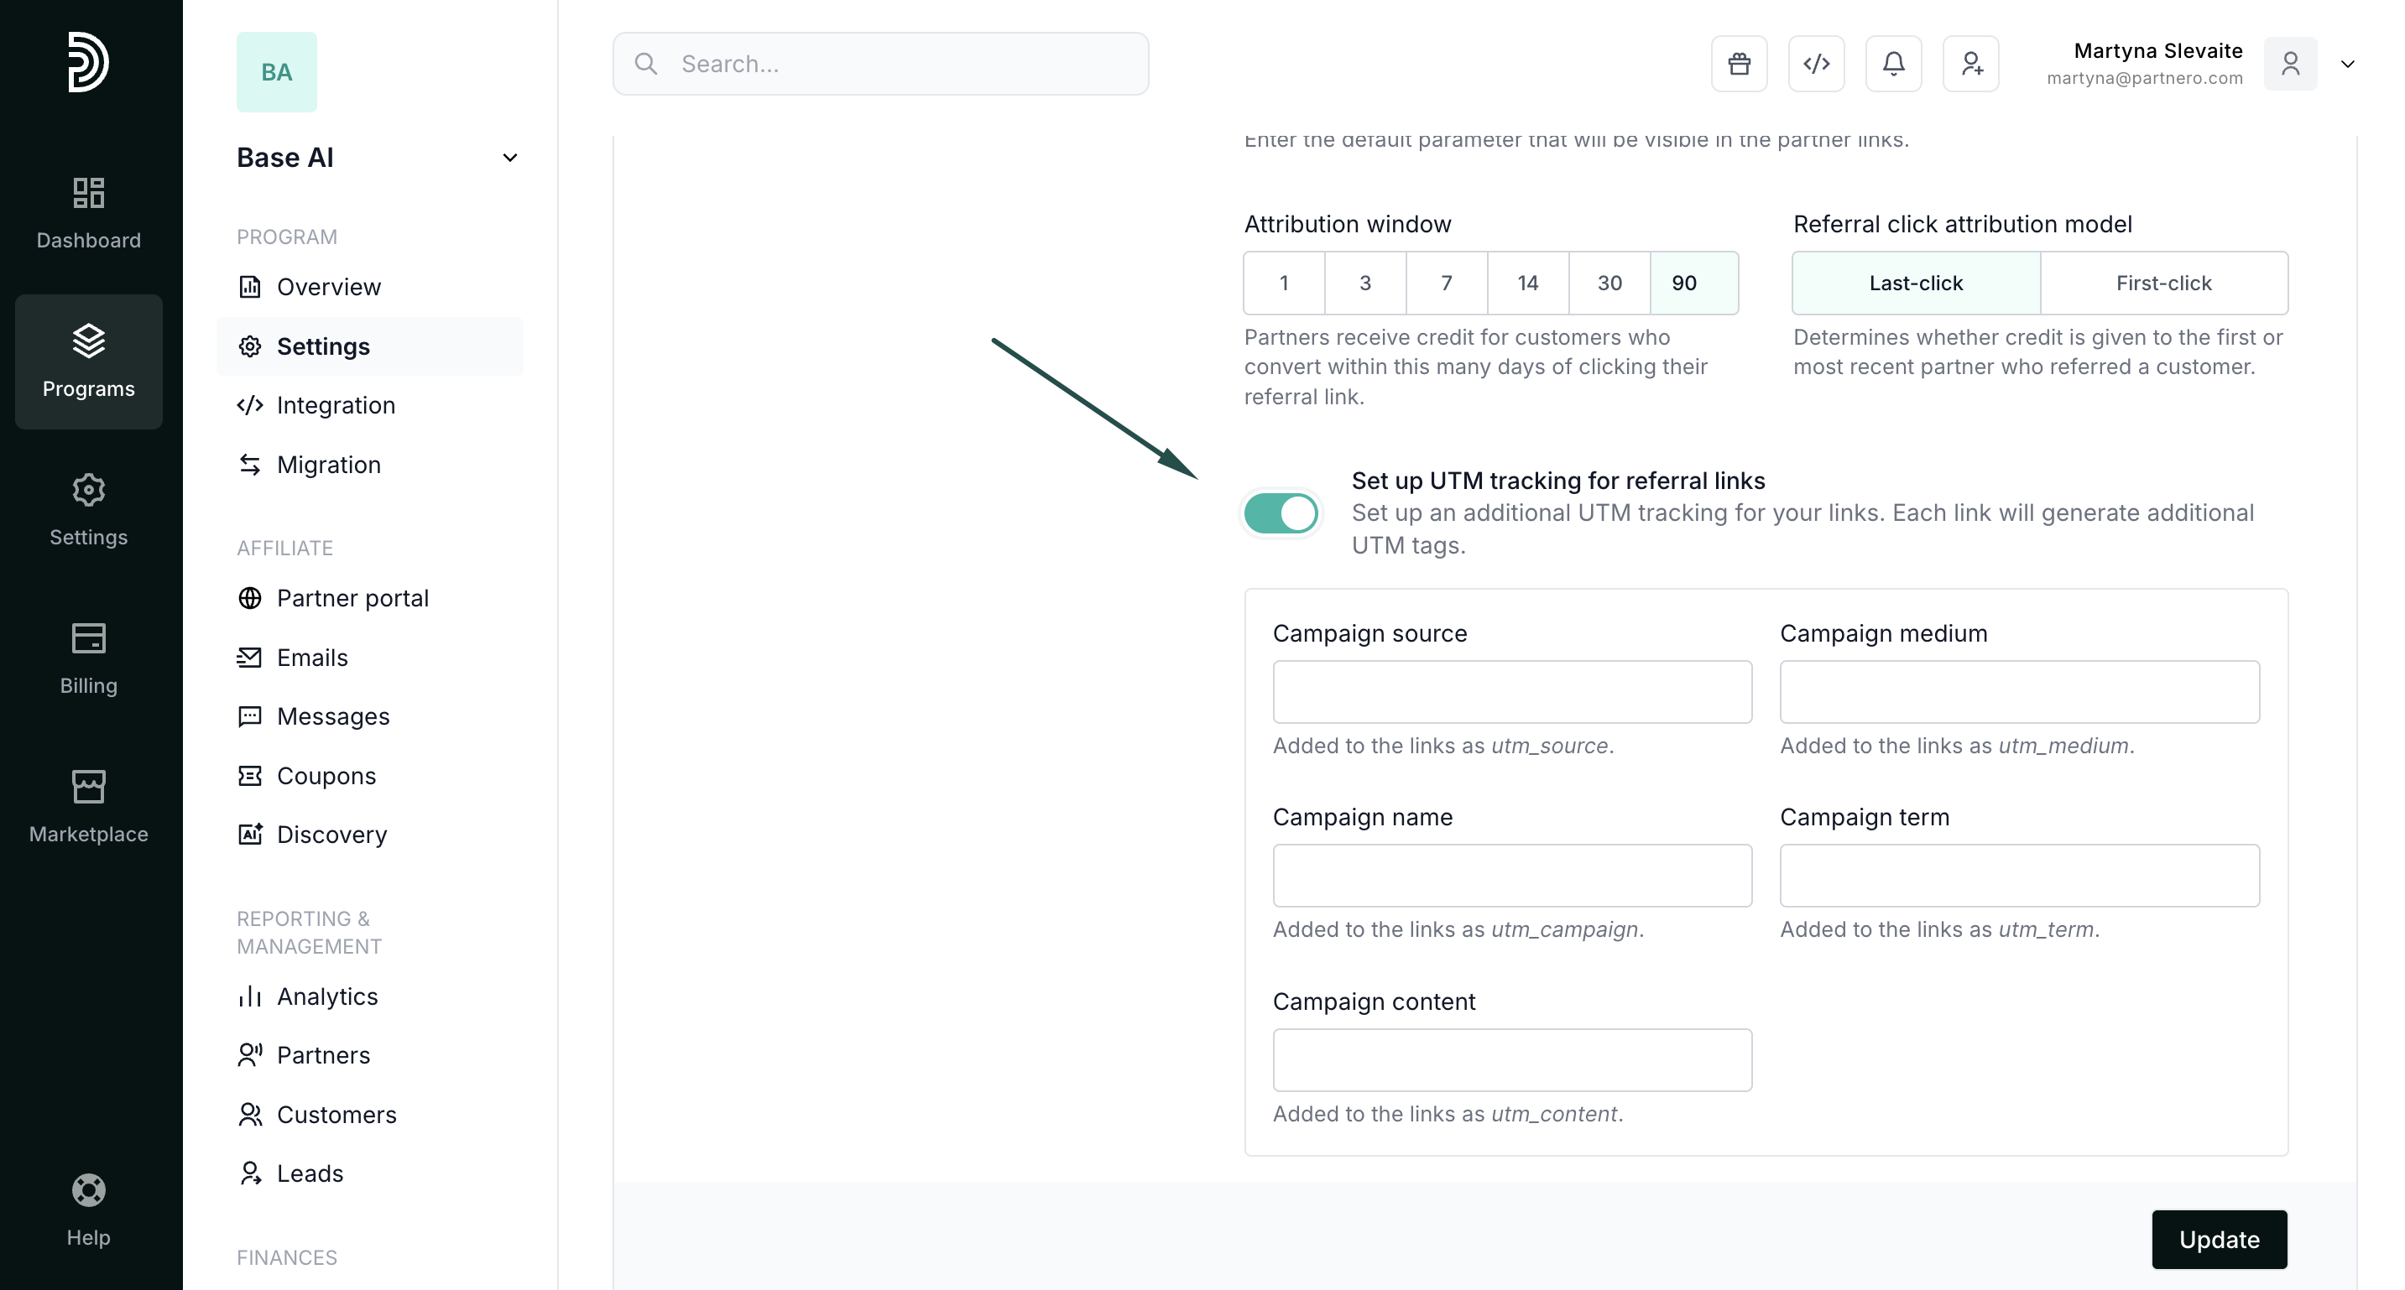Open Marketplace from the left rail
This screenshot has width=2405, height=1290.
point(89,807)
